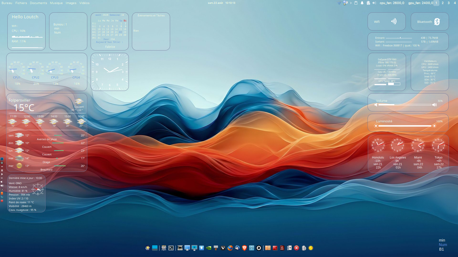Image resolution: width=458 pixels, height=257 pixels.
Task: Open Brave browser from the dock
Action: click(x=244, y=248)
